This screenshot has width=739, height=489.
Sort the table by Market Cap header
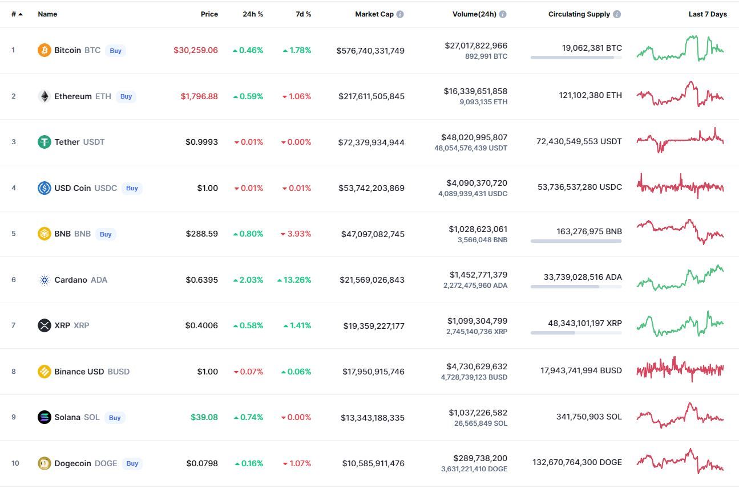point(374,14)
